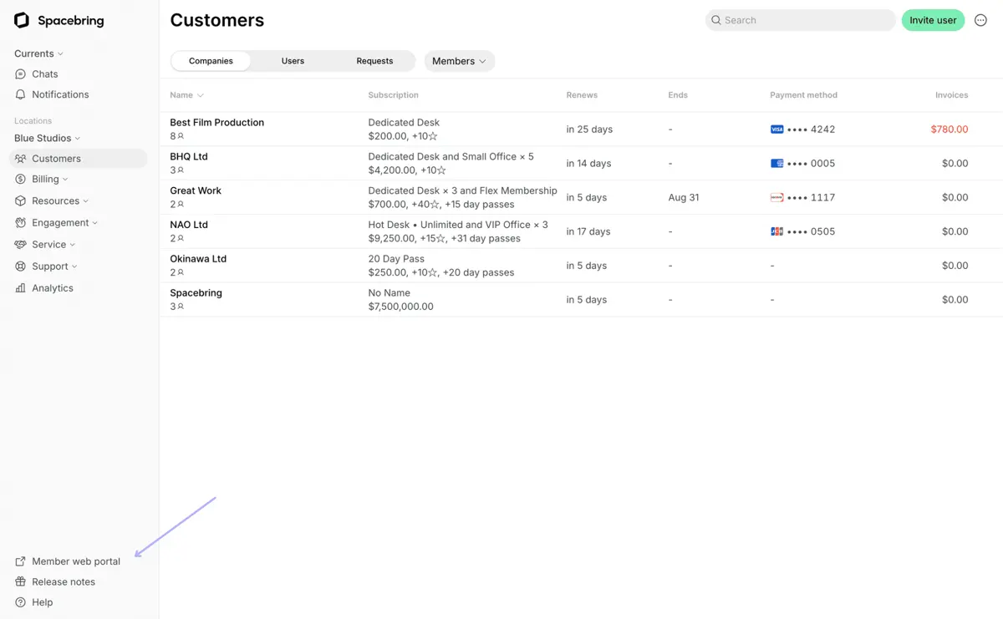Click the Analytics bar chart icon
Image resolution: width=1003 pixels, height=619 pixels.
point(21,288)
